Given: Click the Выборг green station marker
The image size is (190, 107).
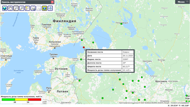Looking at the screenshot, I should pos(82,40).
